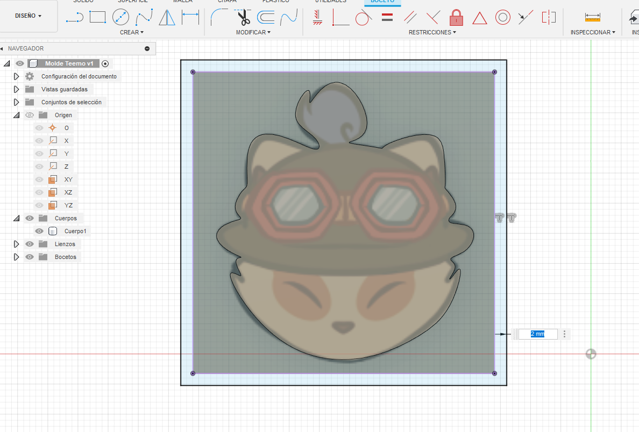Toggle visibility of the YZ plane
Screen dimensions: 639x432
click(39, 205)
